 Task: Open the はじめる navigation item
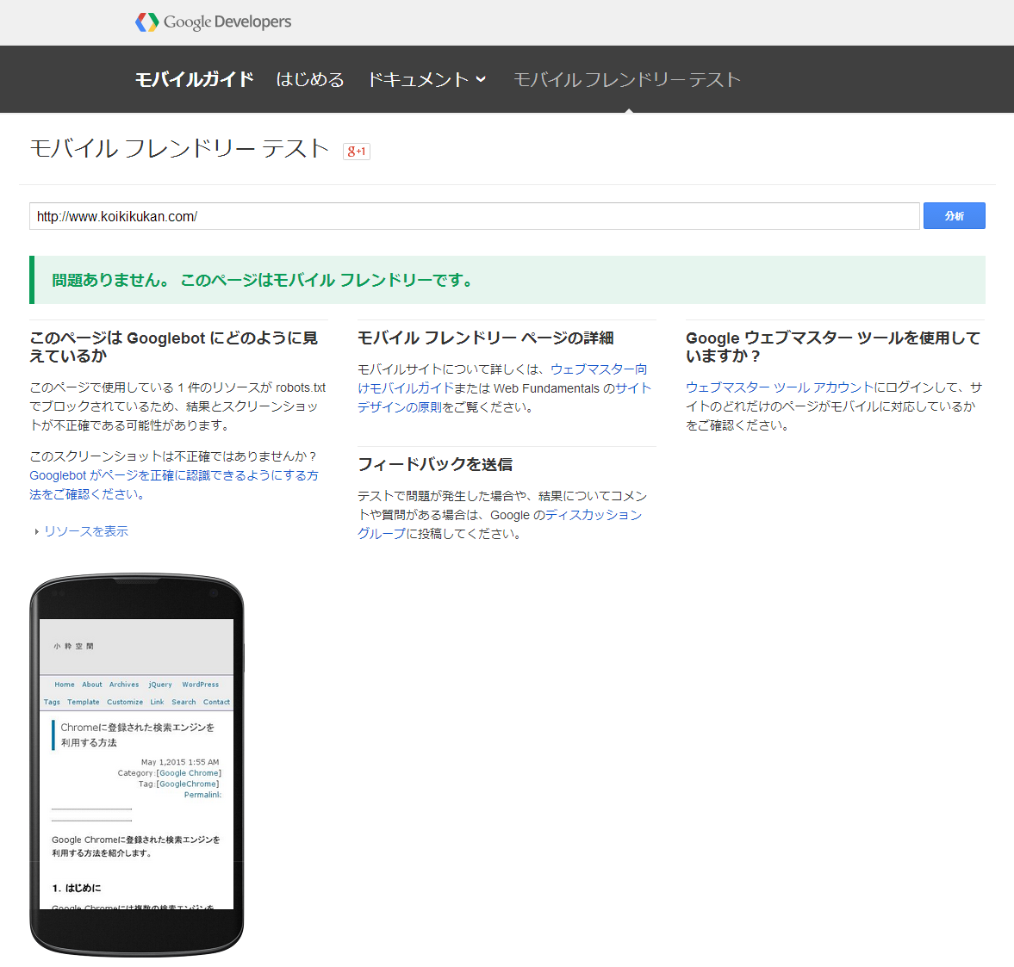310,79
